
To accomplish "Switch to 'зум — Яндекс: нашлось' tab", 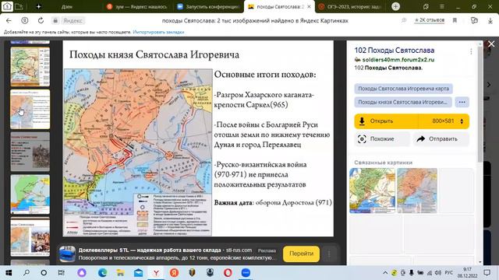I will point(137,6).
